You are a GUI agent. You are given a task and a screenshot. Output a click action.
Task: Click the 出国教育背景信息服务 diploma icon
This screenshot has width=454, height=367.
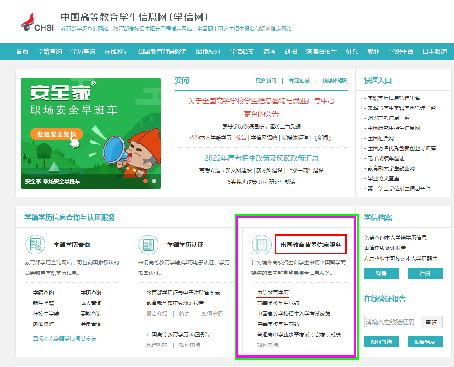click(262, 244)
